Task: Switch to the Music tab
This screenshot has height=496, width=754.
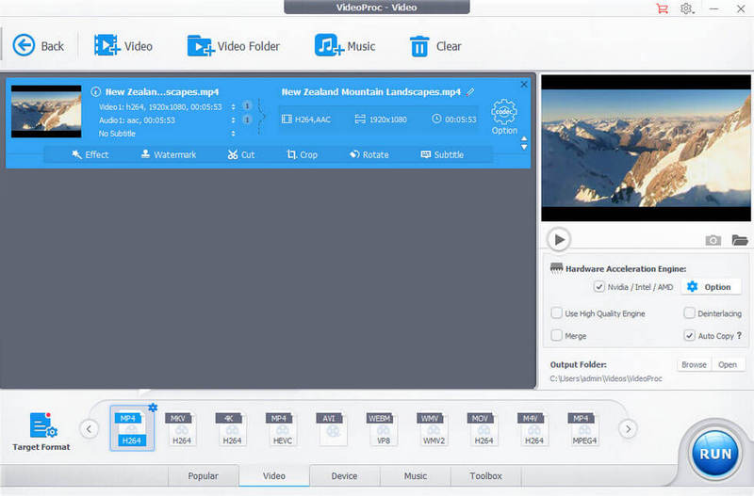Action: 416,476
